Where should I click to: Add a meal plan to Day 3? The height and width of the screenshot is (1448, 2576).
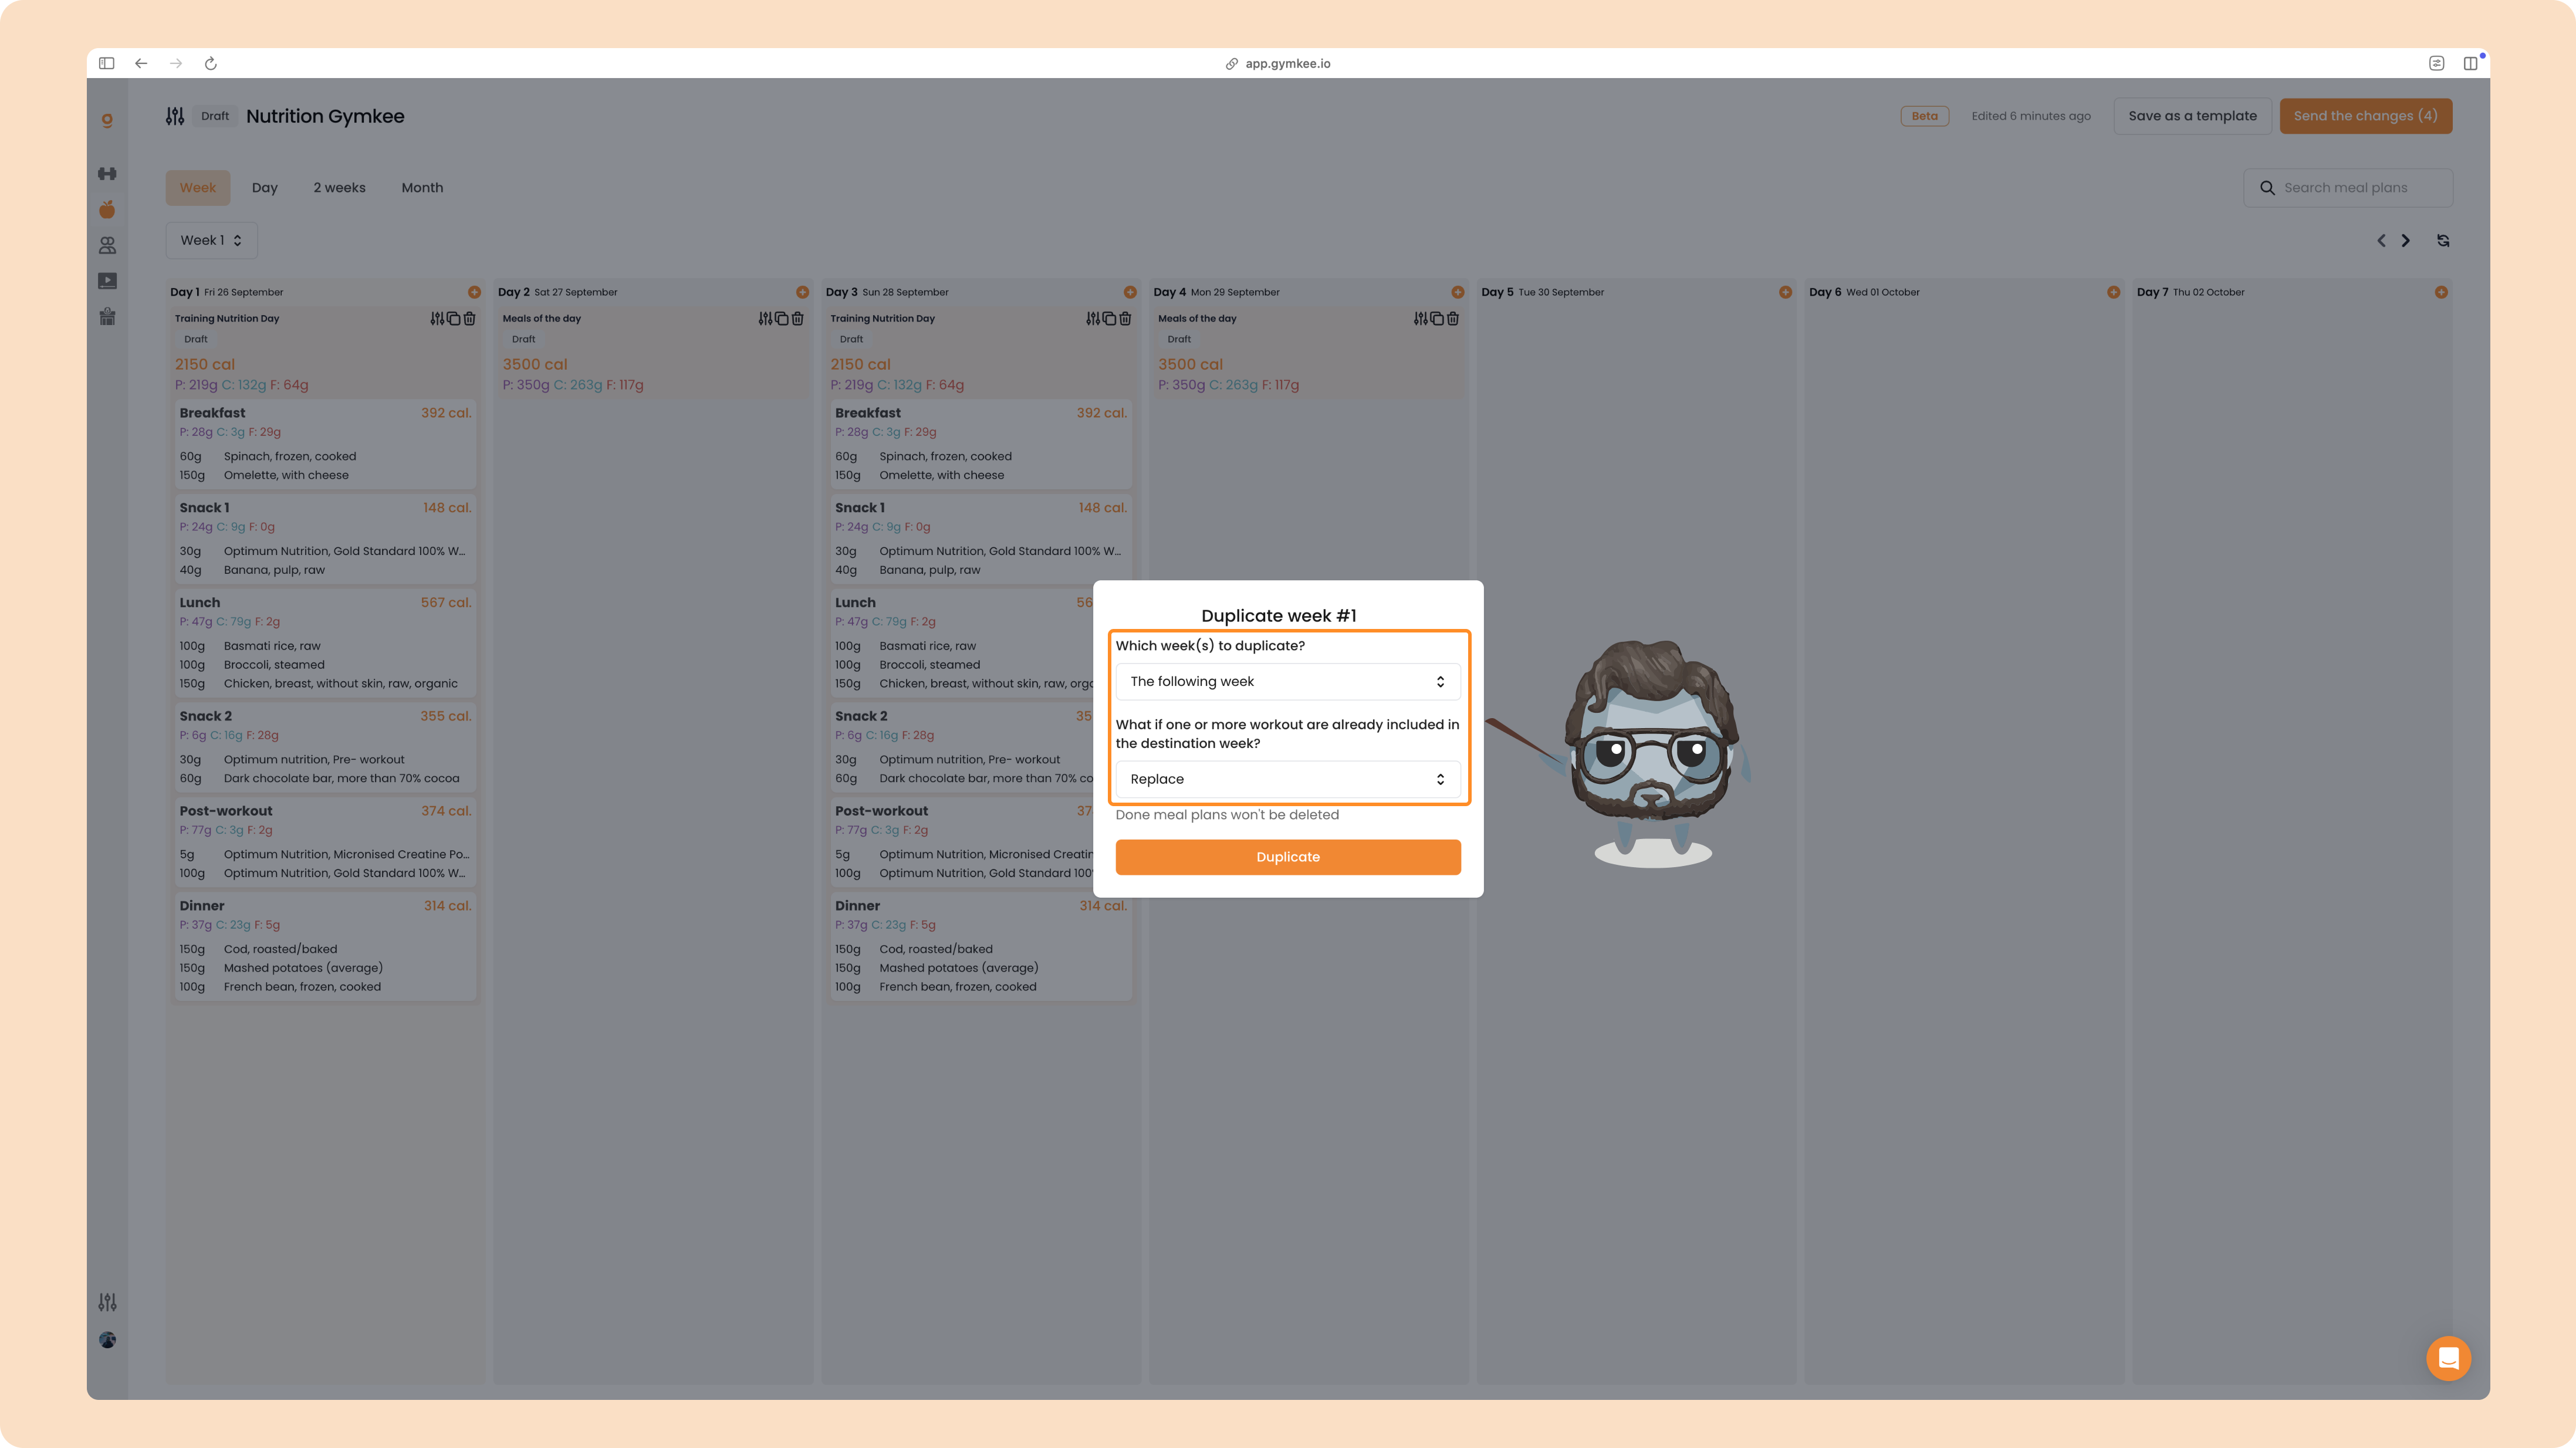(1130, 292)
